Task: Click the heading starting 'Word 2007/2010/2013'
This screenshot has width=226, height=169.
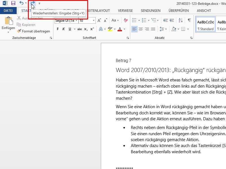Action: pos(171,70)
